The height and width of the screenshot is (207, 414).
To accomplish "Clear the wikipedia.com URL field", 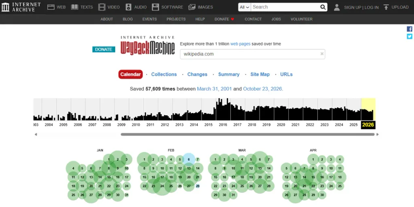I will pos(322,54).
